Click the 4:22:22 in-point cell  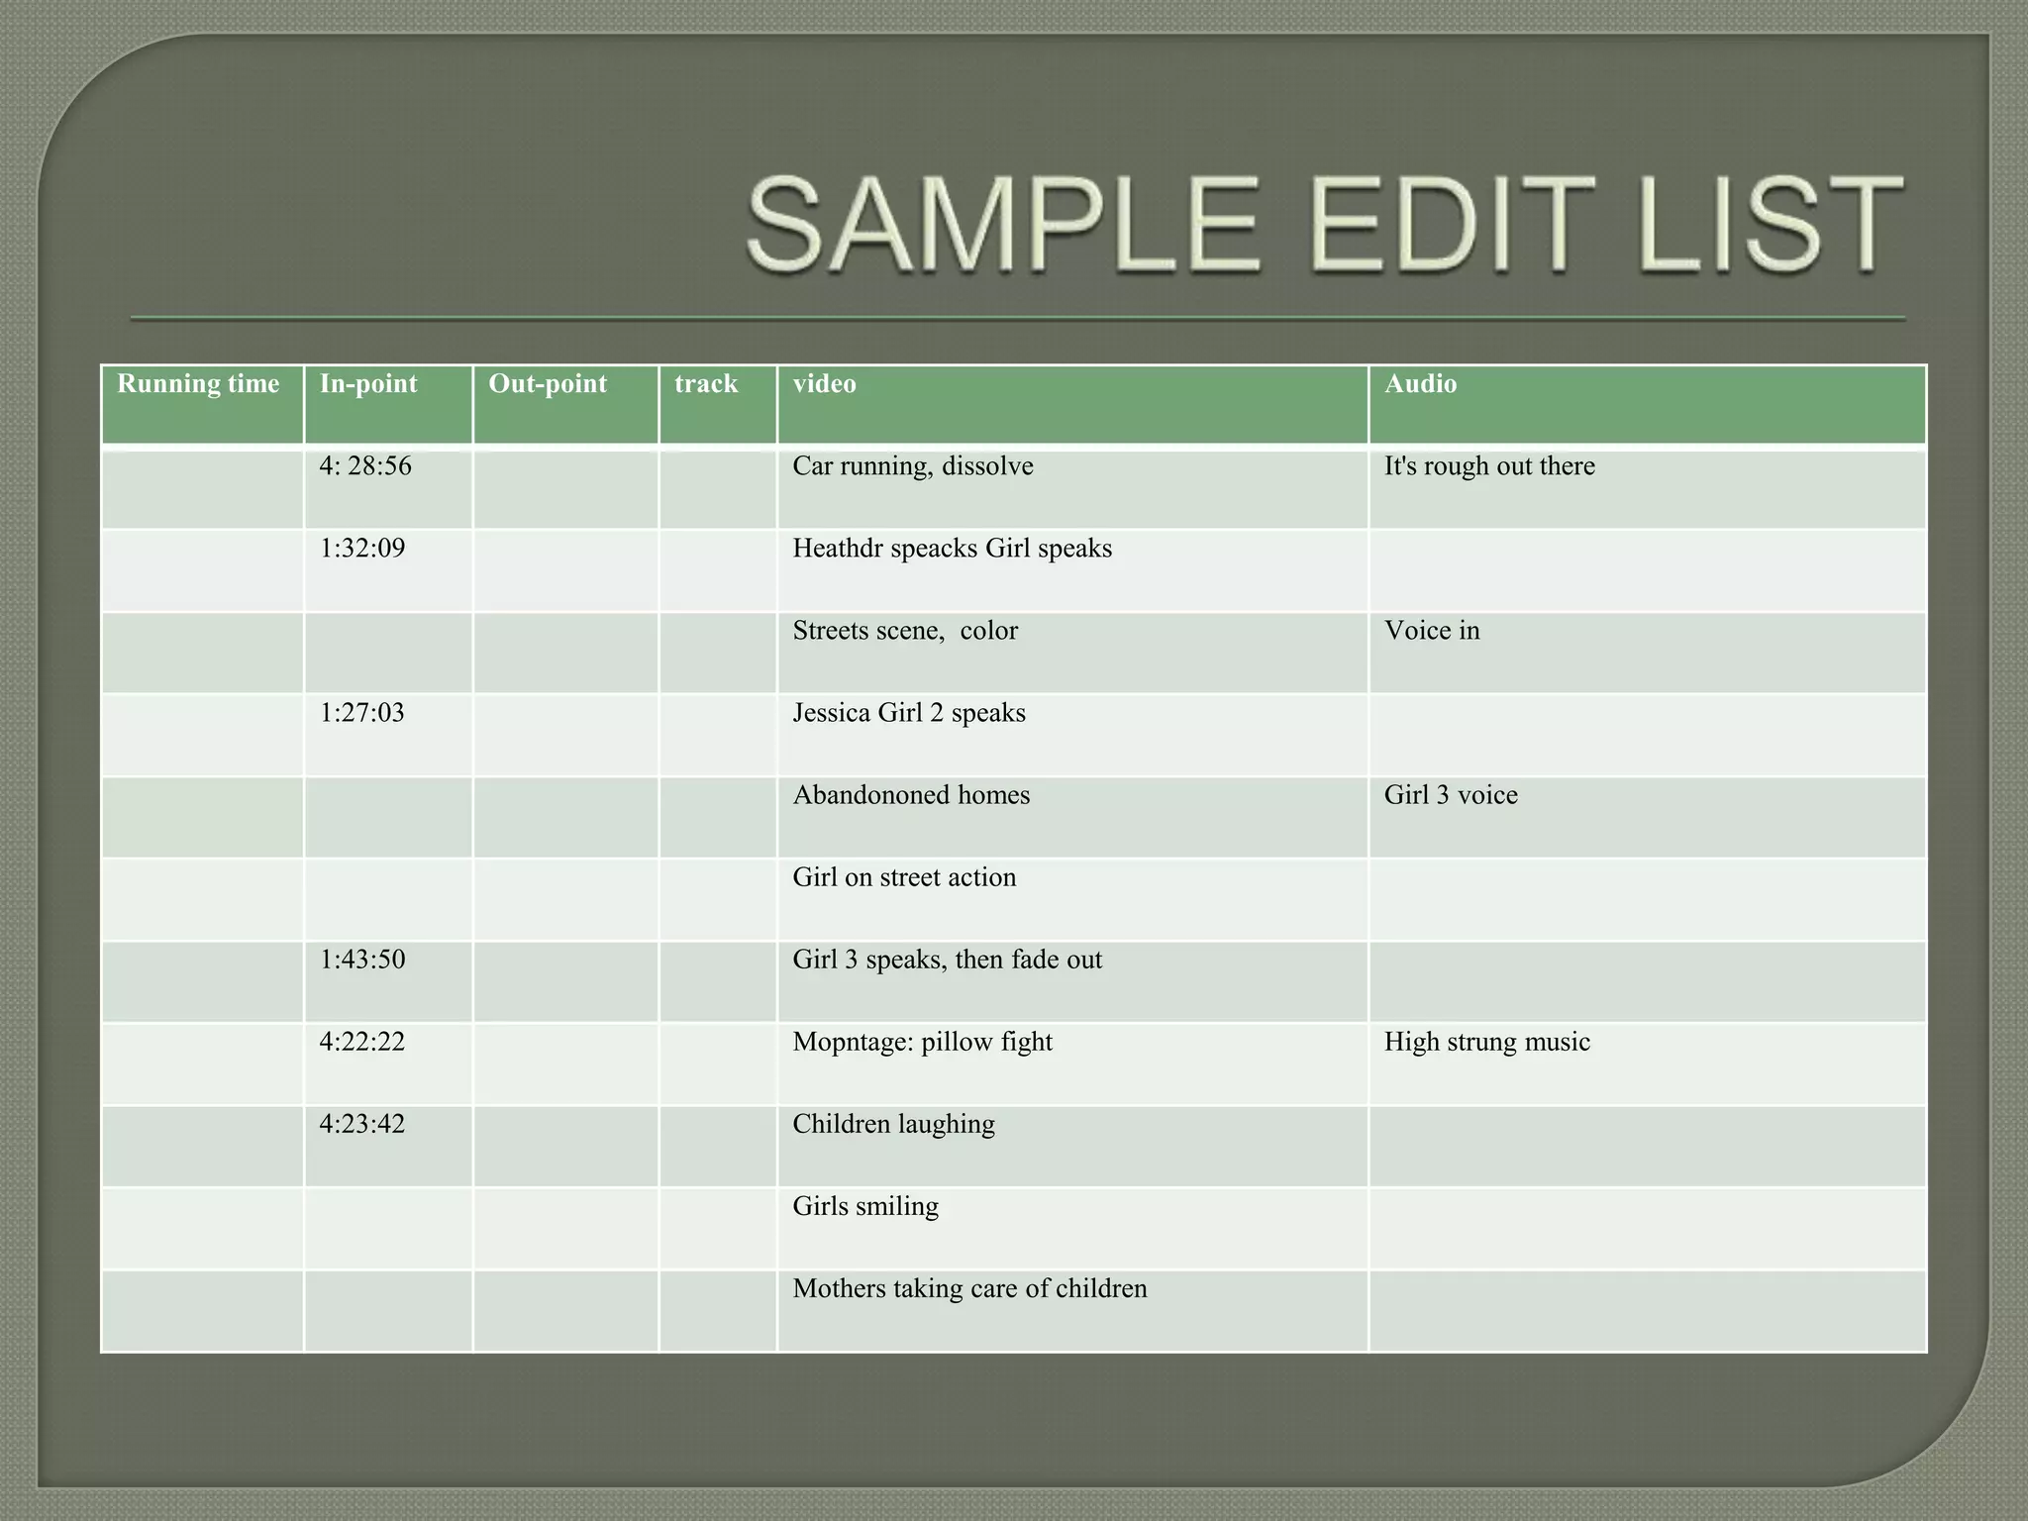[388, 1064]
